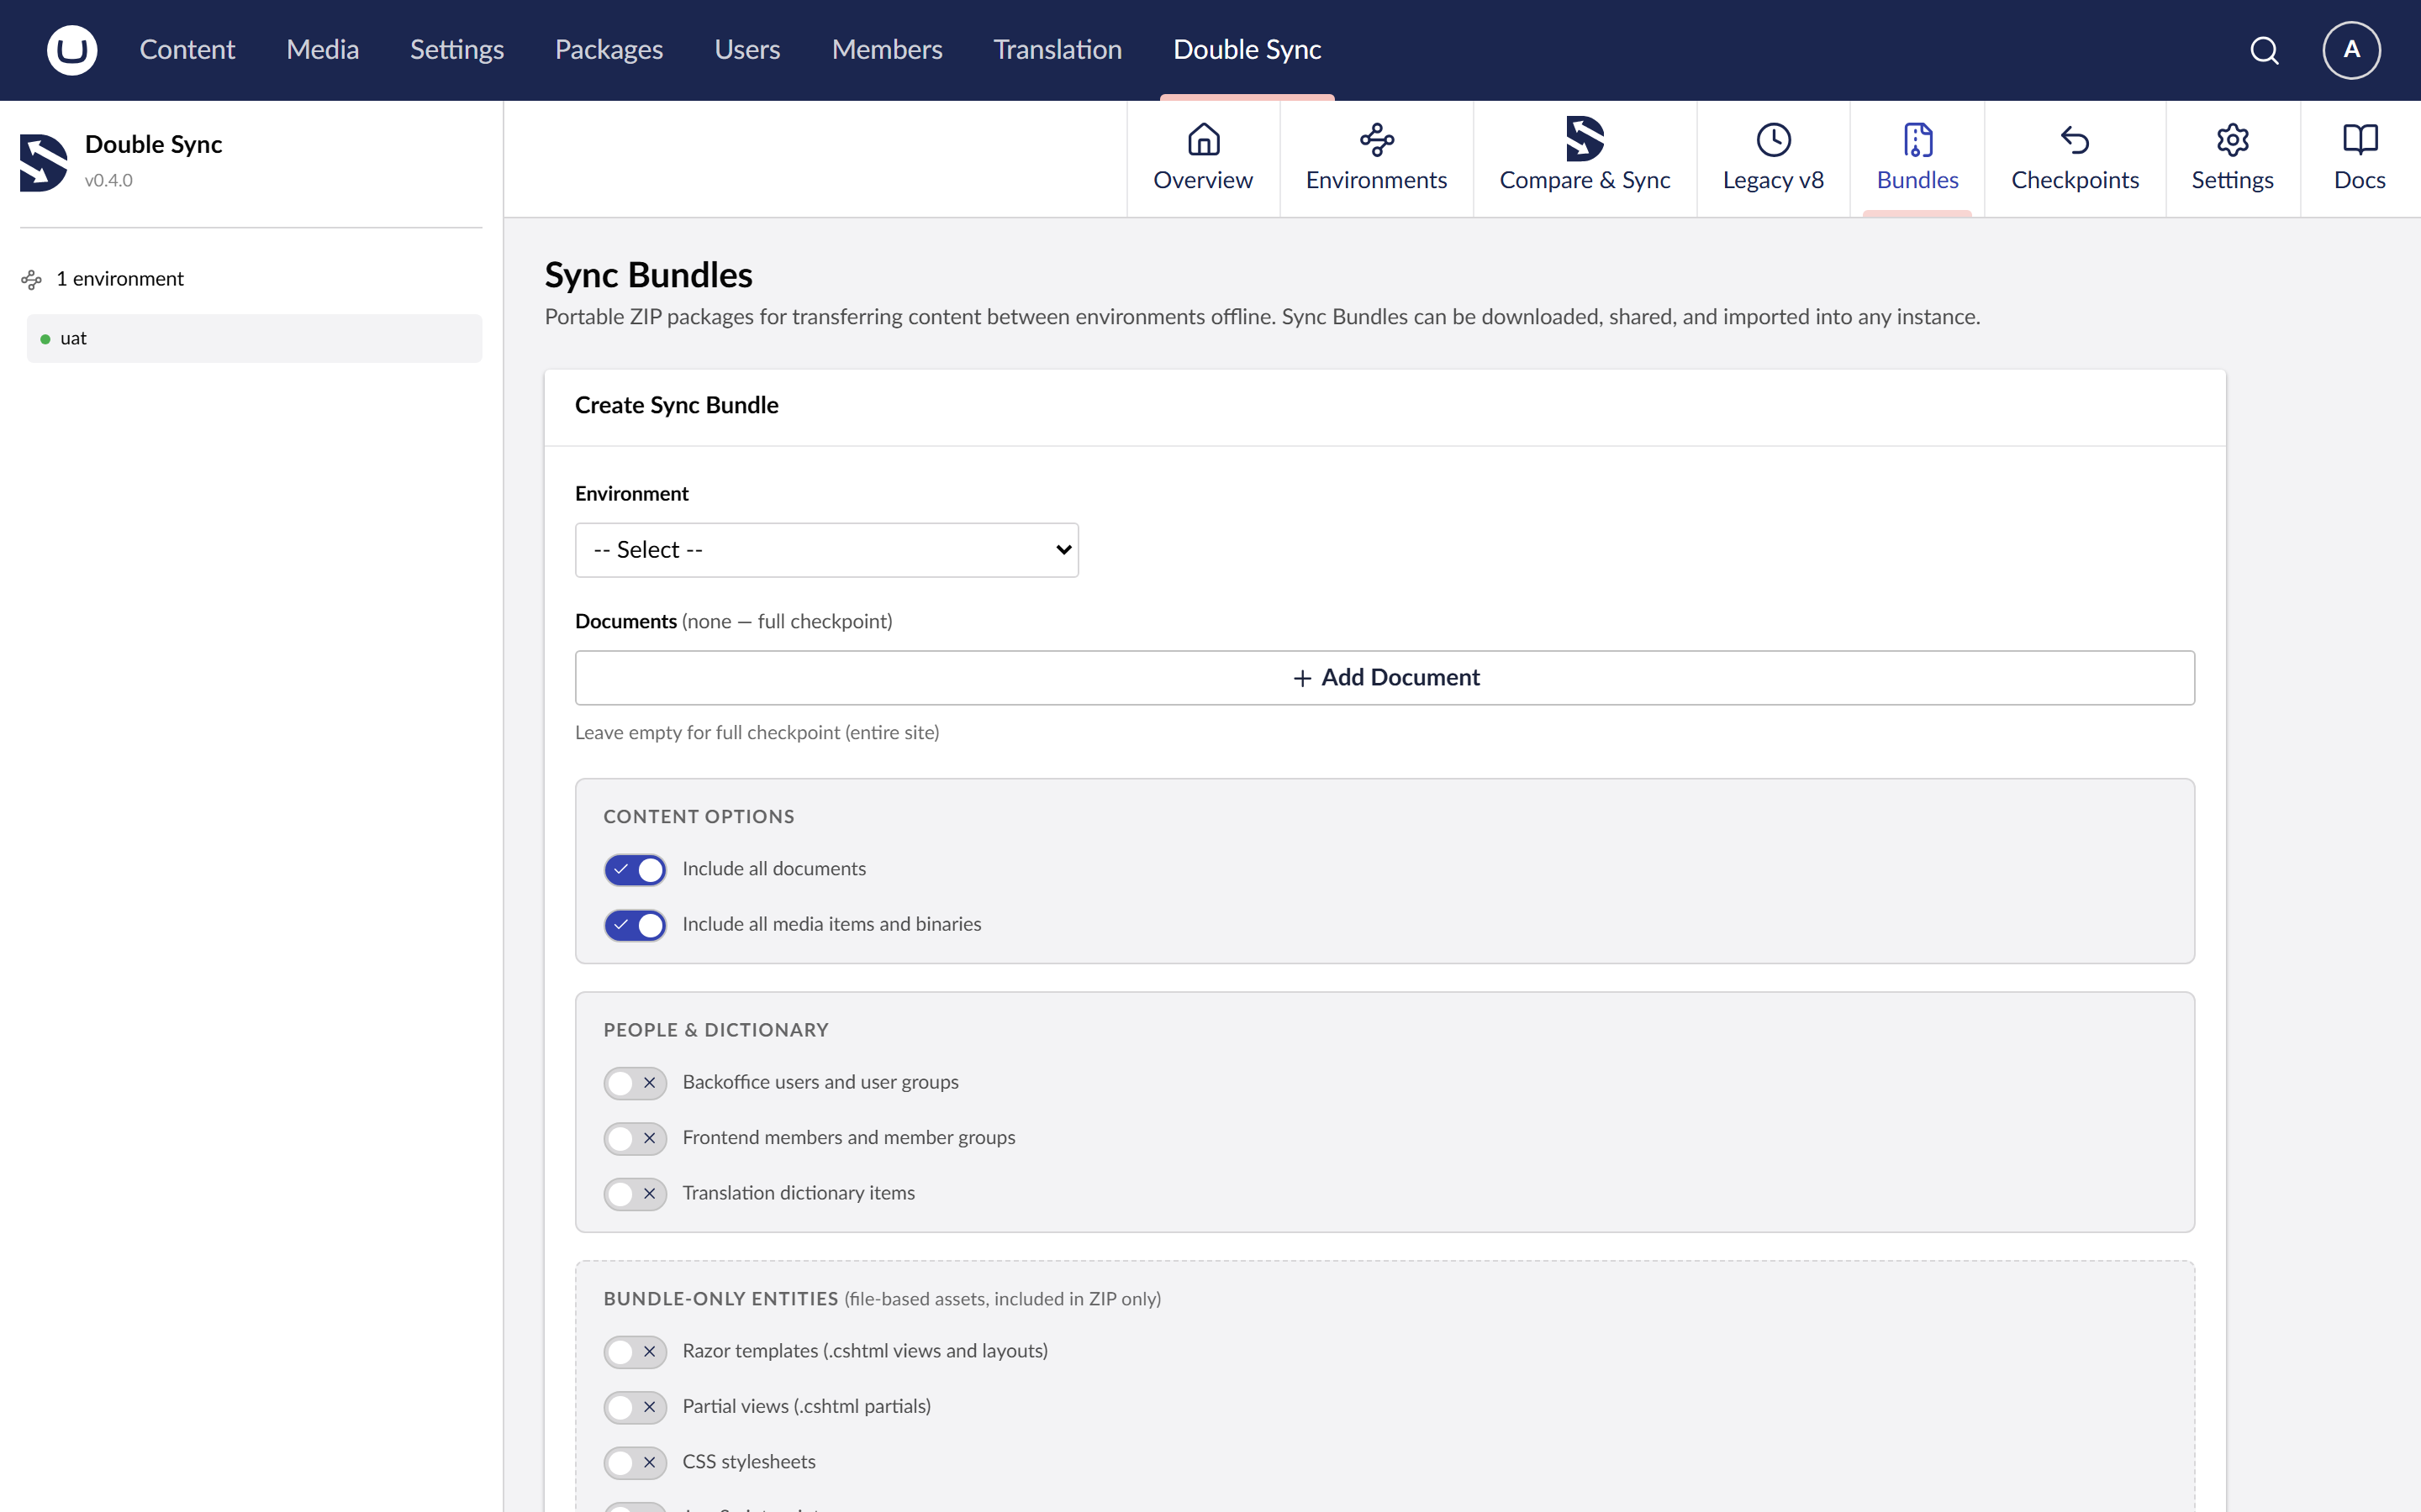Click the Add Document button
2421x1512 pixels.
point(1385,678)
